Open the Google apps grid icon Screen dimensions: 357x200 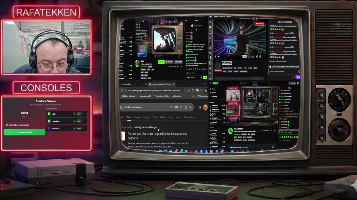[200, 107]
